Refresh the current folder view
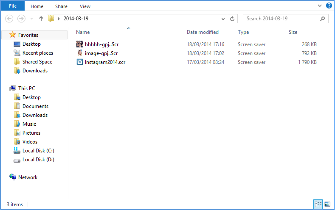The width and height of the screenshot is (335, 210). click(232, 19)
